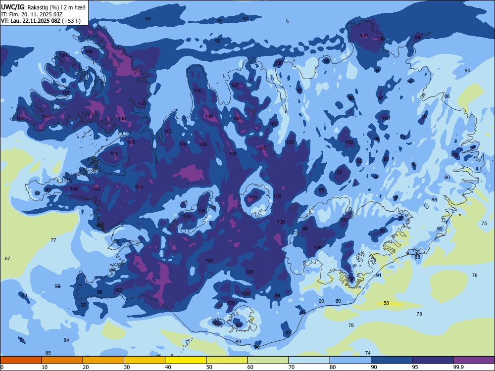The image size is (495, 371).
Task: Pick the light green 60–70 legend swatch
Action: click(268, 360)
